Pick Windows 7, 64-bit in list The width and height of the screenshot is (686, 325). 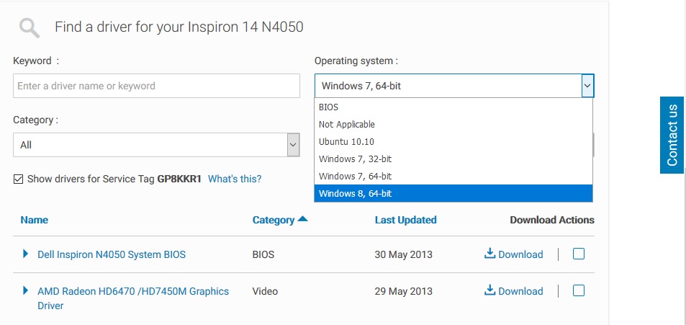tap(453, 176)
